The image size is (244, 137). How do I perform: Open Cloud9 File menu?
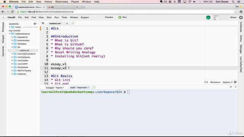[20, 18]
